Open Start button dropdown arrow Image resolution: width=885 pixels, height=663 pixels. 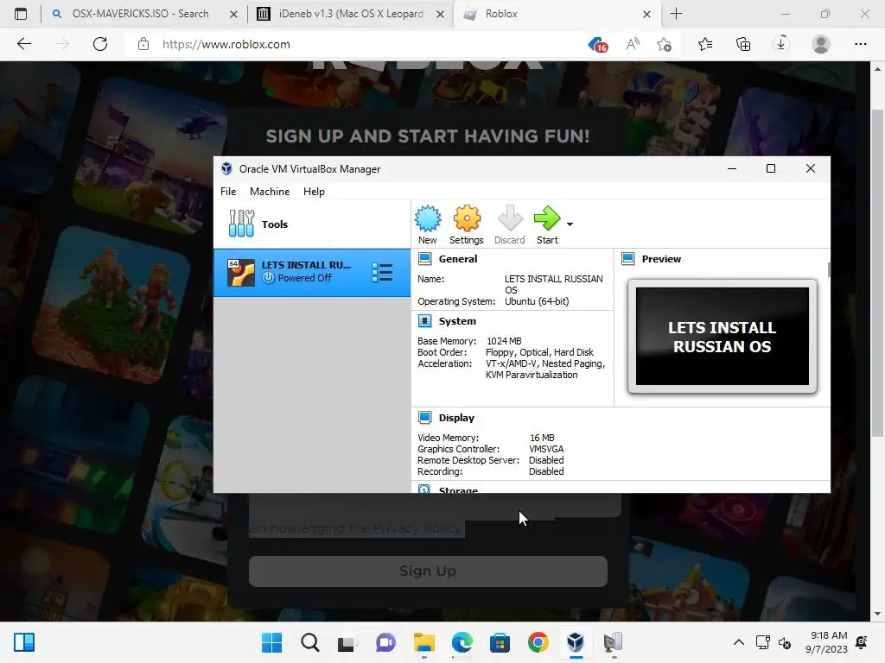click(x=570, y=224)
